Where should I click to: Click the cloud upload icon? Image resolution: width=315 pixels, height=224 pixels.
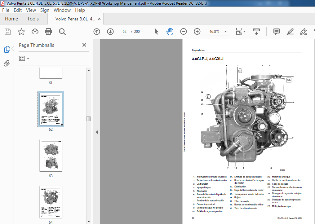[x=35, y=32]
